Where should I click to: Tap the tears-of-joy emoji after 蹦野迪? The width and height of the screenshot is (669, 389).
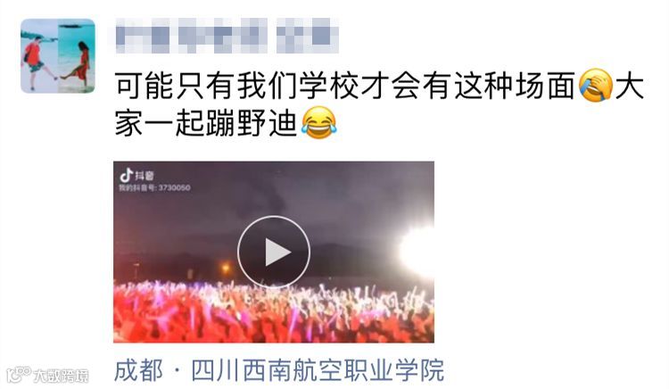click(318, 123)
